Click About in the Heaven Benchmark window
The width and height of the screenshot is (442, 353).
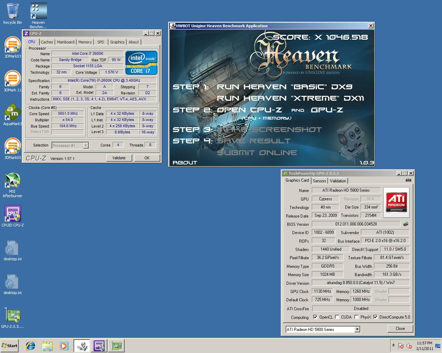pos(185,163)
